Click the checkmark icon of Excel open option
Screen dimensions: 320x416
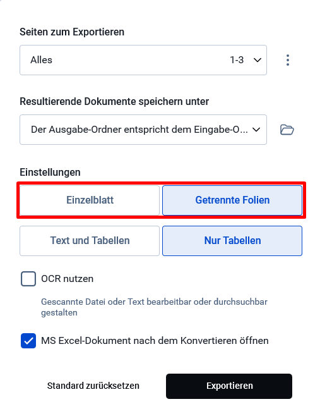(28, 341)
